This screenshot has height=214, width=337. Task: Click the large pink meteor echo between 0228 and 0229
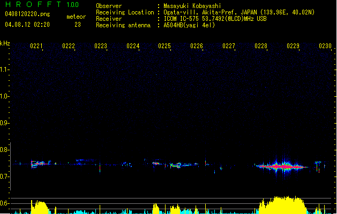pos(282,166)
